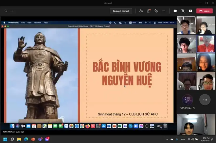Click the Wed 29 Dec 20:14 clock
216x143 pixels.
click(166, 23)
